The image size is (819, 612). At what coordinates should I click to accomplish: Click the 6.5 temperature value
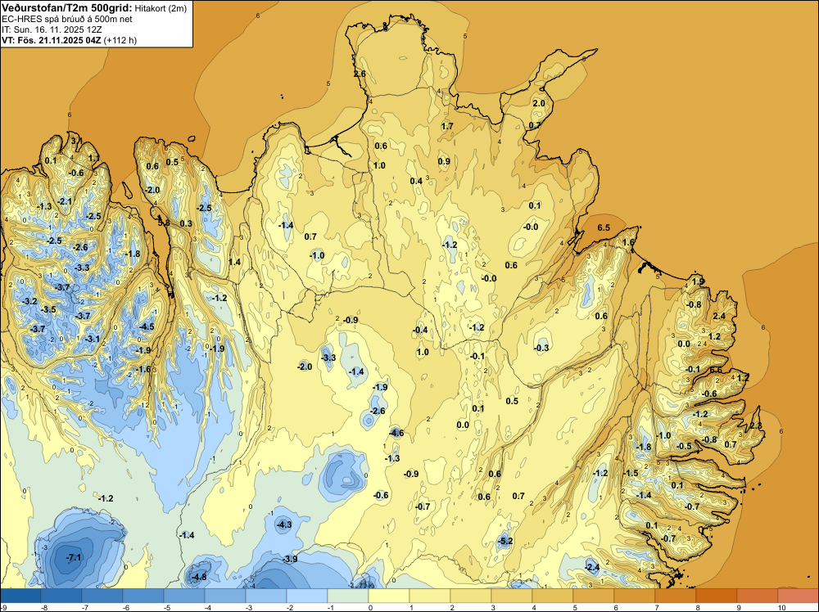pyautogui.click(x=604, y=227)
